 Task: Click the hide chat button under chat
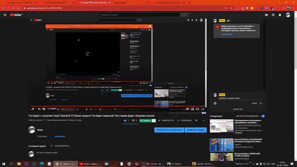238,109
